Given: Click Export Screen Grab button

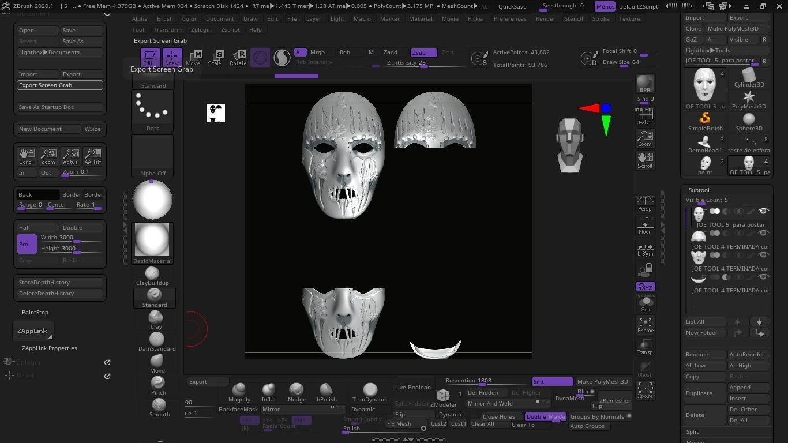Looking at the screenshot, I should [x=60, y=85].
